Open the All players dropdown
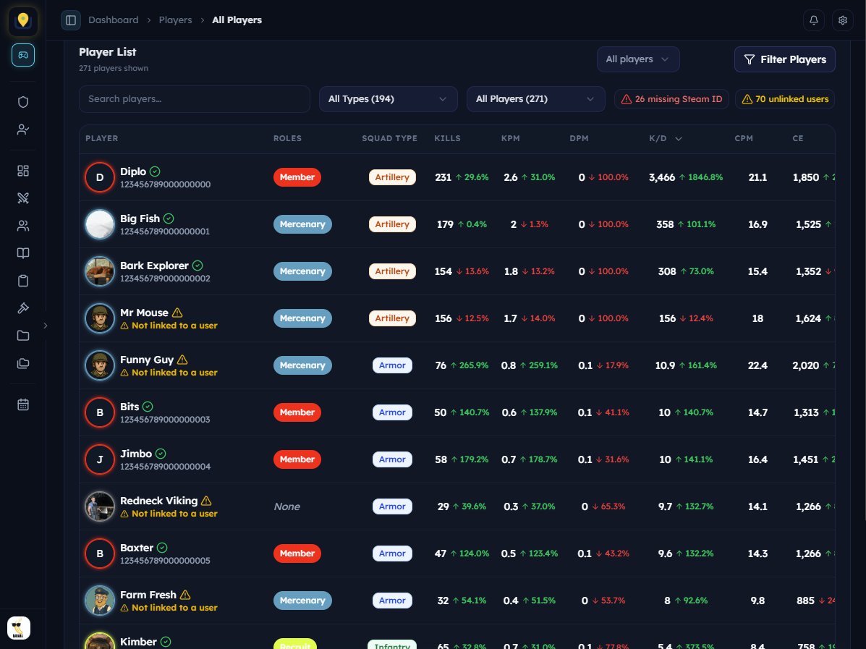Viewport: 866px width, 649px height. [638, 59]
